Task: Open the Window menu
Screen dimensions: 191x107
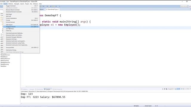Action: [36, 4]
